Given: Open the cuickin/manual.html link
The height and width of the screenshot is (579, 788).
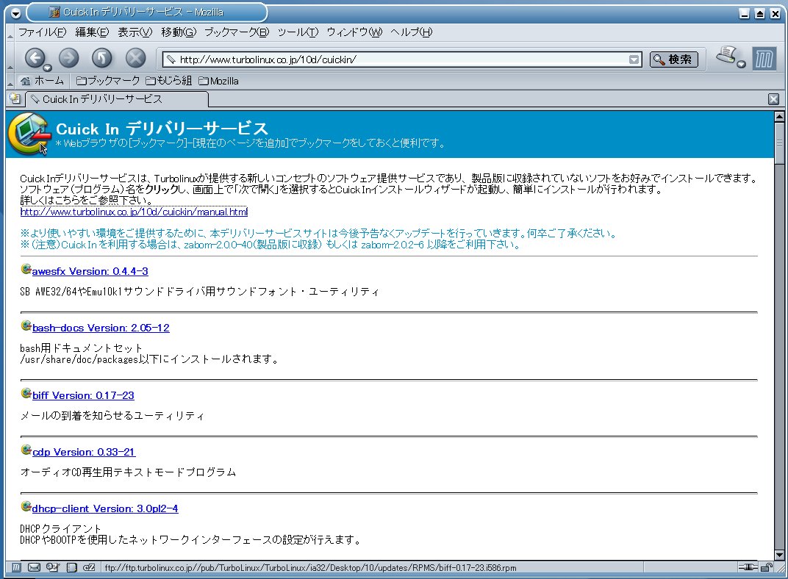Looking at the screenshot, I should pyautogui.click(x=134, y=212).
